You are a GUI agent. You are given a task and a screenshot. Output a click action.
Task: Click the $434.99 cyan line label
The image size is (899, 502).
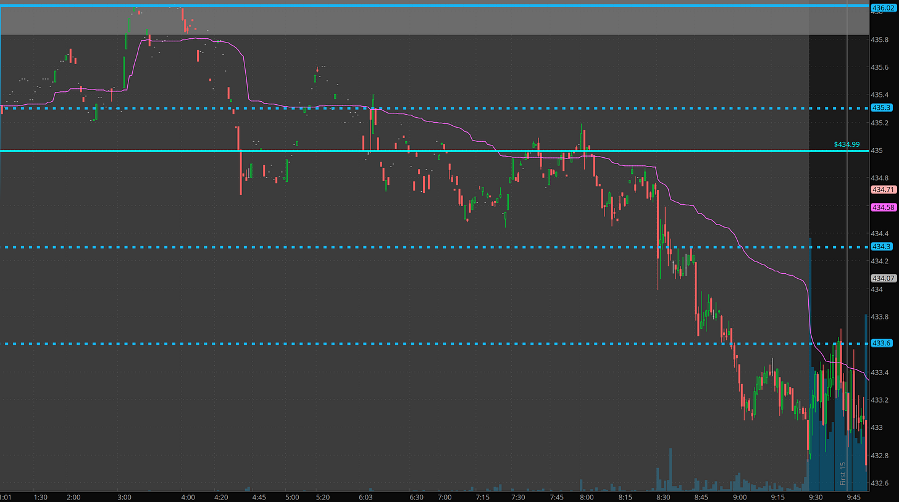(x=847, y=144)
